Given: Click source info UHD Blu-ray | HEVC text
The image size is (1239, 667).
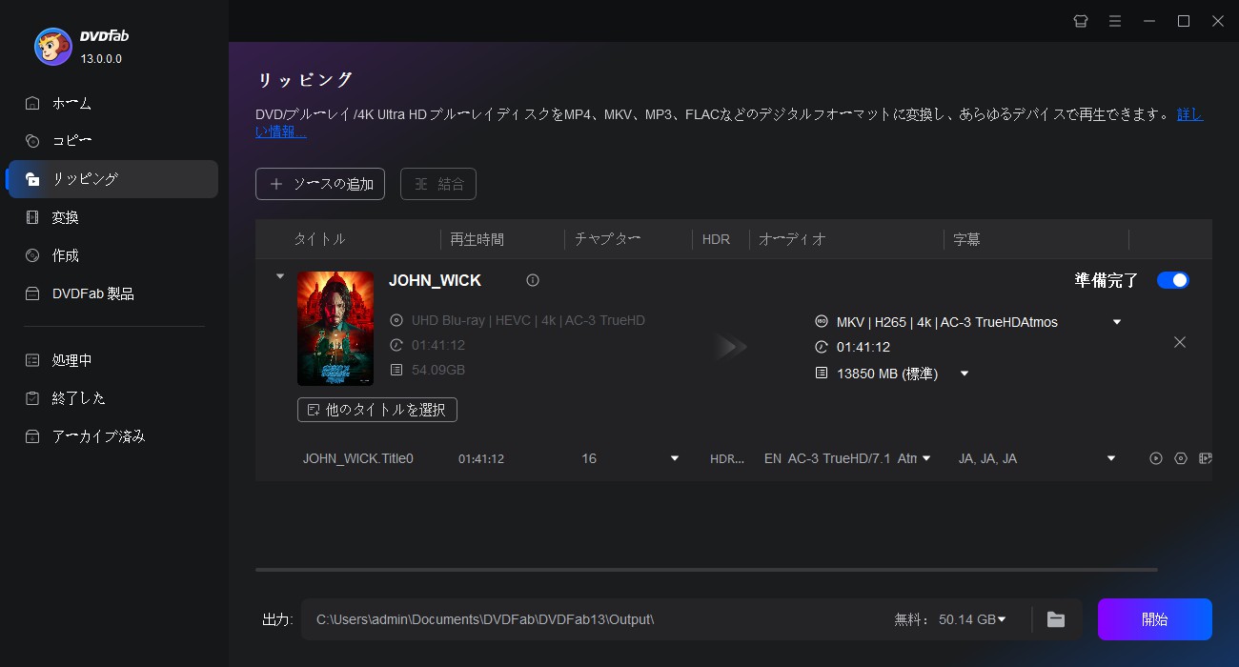Looking at the screenshot, I should 528,320.
